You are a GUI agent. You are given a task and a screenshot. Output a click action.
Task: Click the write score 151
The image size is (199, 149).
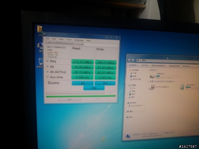[105, 83]
